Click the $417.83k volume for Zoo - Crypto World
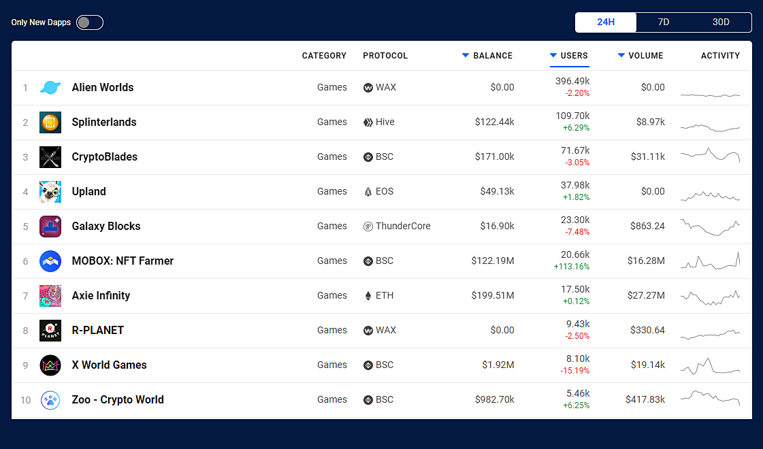Viewport: 763px width, 449px height. [645, 400]
